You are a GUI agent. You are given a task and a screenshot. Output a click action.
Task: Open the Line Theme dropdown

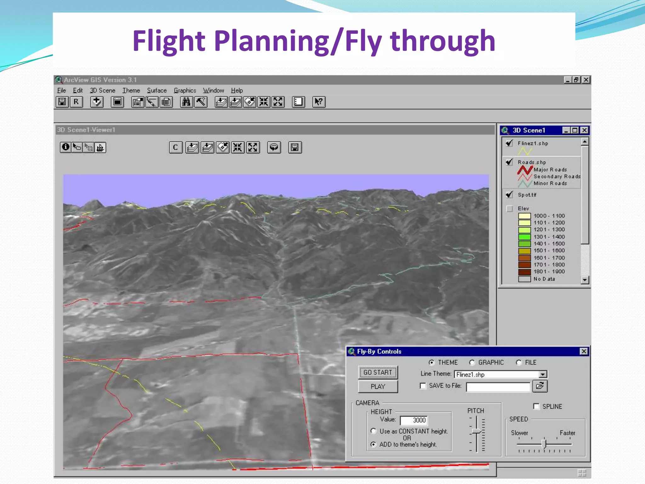click(x=543, y=374)
